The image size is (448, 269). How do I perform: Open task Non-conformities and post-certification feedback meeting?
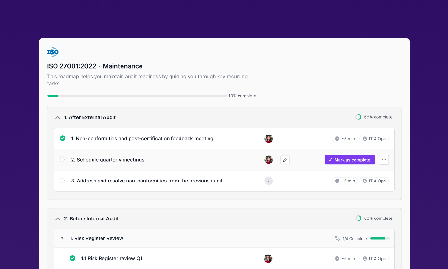coord(142,139)
